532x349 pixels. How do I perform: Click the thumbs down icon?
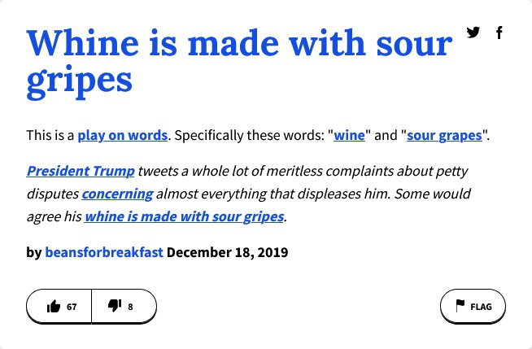pos(115,306)
